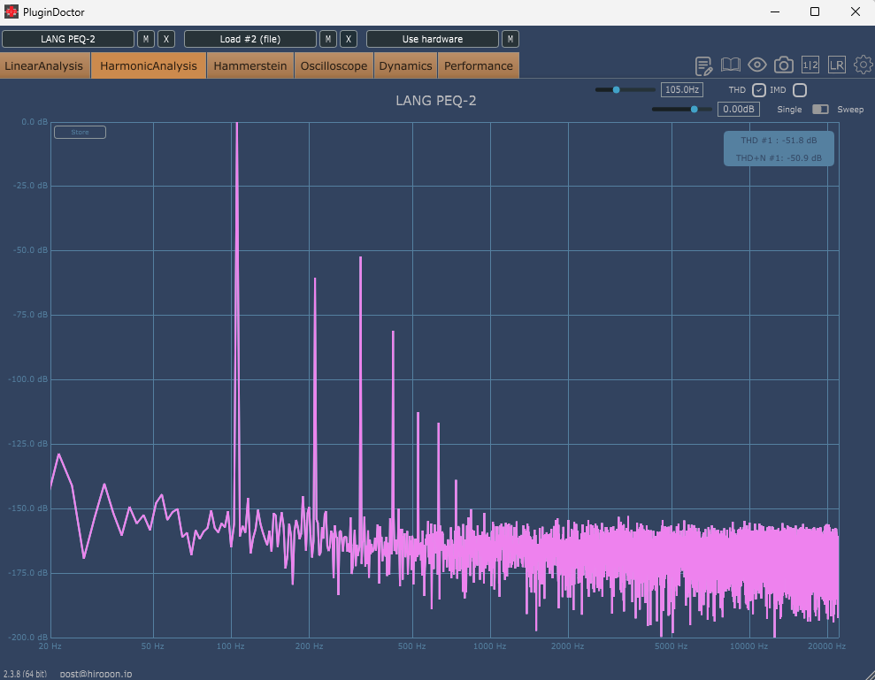
Task: Toggle the eye visibility icon
Action: (x=756, y=65)
